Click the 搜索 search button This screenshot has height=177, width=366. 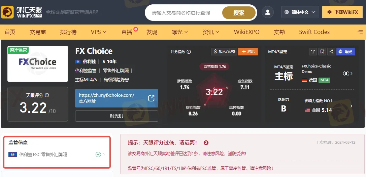click(239, 12)
